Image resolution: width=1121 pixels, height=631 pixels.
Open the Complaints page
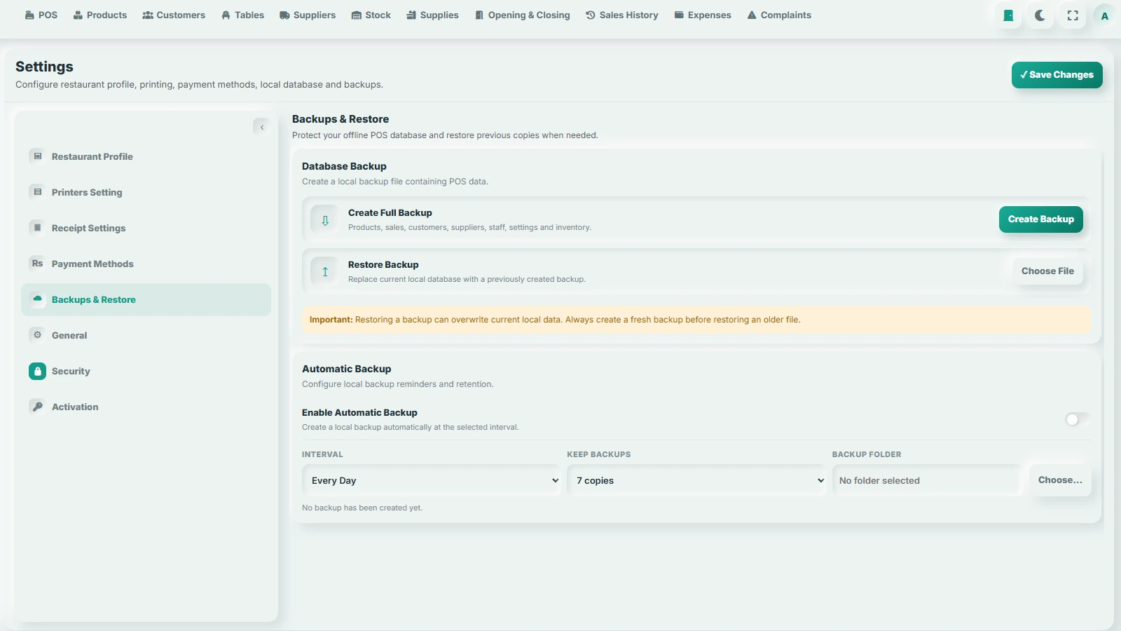click(779, 15)
